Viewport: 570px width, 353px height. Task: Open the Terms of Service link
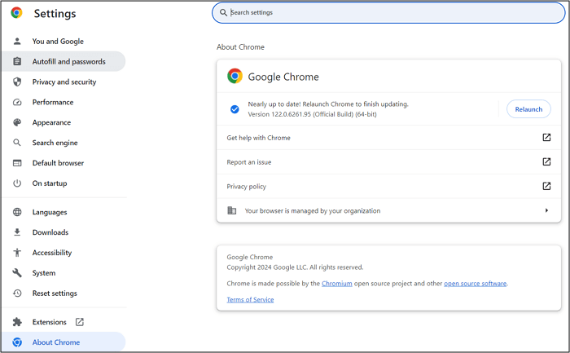250,300
